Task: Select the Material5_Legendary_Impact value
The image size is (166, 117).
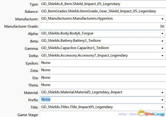Action: point(82,92)
